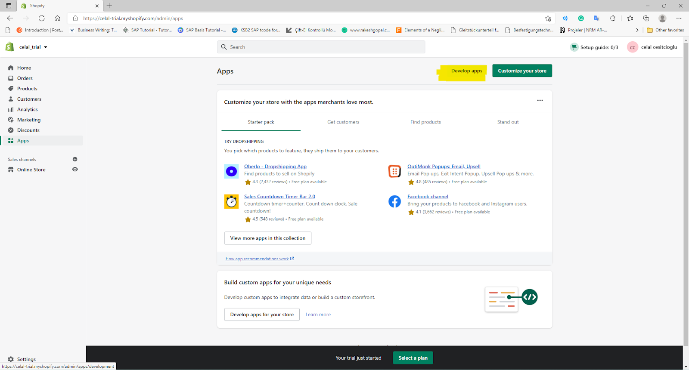
Task: Click the Select a plan button
Action: coord(413,358)
